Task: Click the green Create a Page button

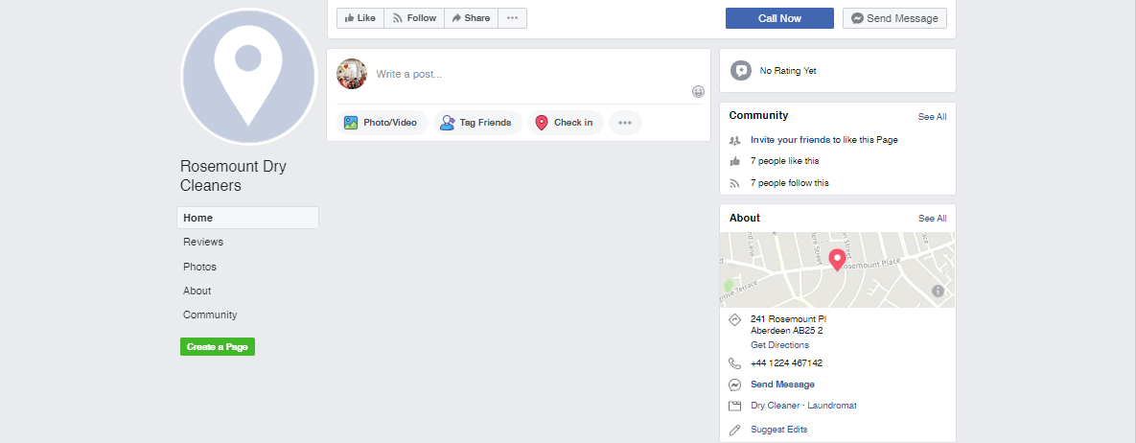Action: pos(218,346)
